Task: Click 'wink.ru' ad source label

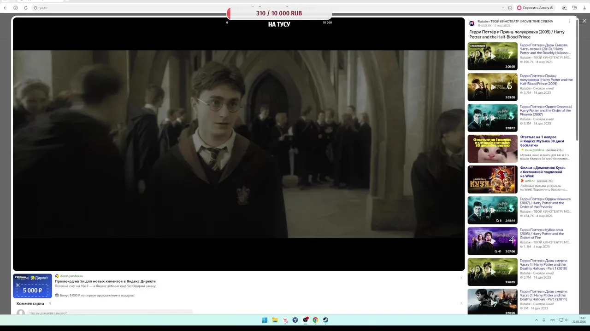Action: (x=530, y=181)
